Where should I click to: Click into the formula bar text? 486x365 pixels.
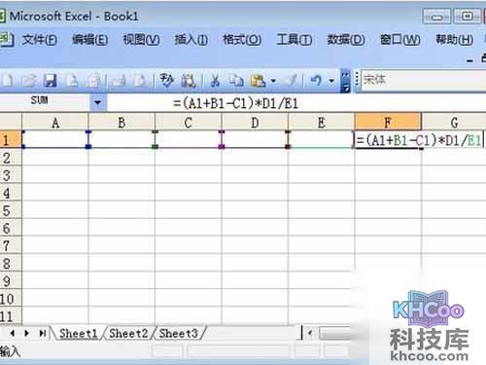235,103
